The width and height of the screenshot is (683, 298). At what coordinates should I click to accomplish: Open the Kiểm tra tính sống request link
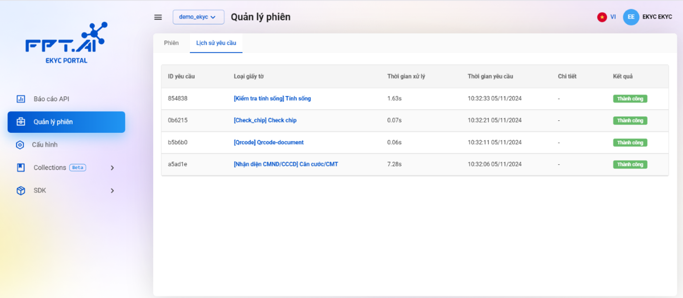click(x=272, y=98)
